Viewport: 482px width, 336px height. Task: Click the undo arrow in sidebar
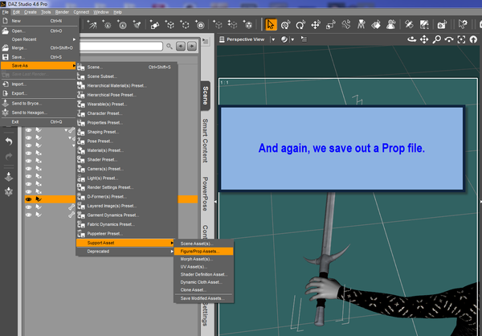[x=9, y=141]
